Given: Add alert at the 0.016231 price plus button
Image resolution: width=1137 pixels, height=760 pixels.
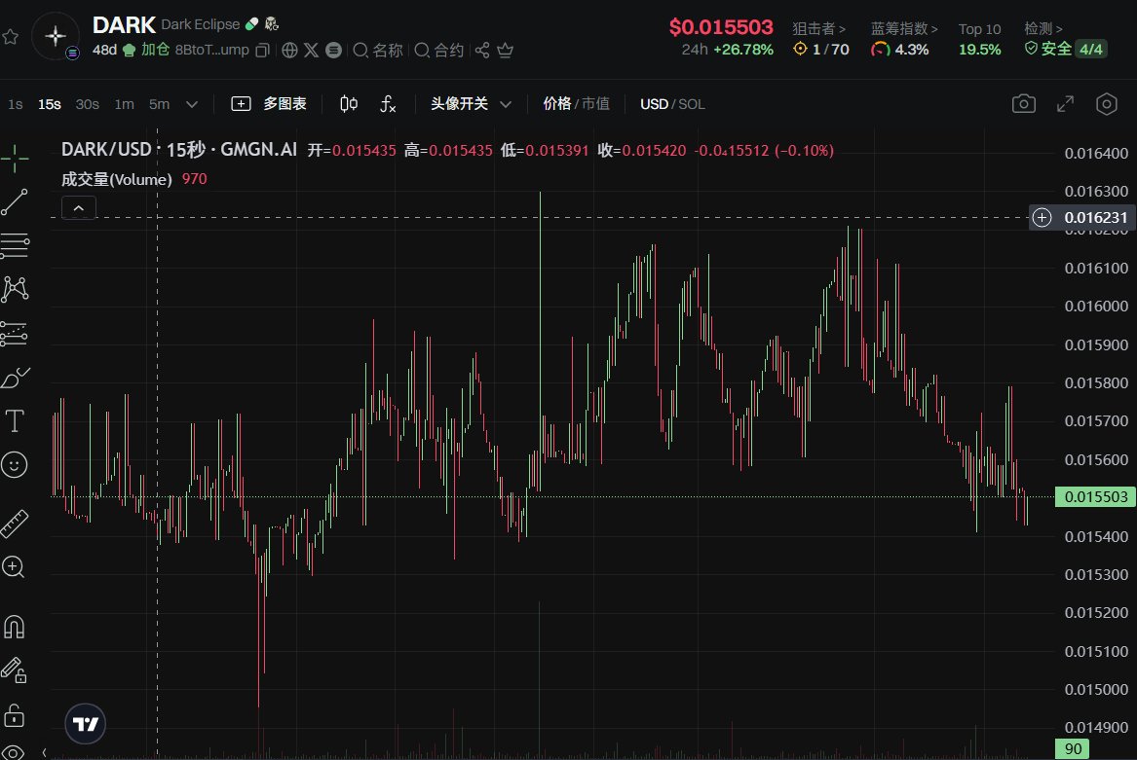Looking at the screenshot, I should (1042, 217).
